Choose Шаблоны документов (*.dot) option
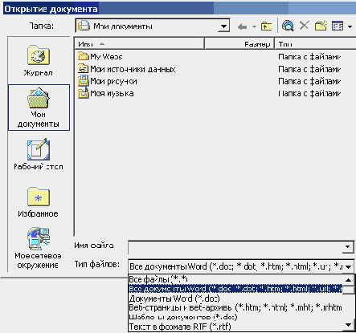 (235, 317)
